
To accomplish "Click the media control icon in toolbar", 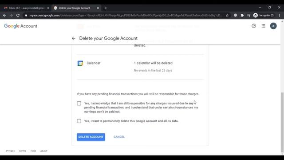I will [x=248, y=16].
